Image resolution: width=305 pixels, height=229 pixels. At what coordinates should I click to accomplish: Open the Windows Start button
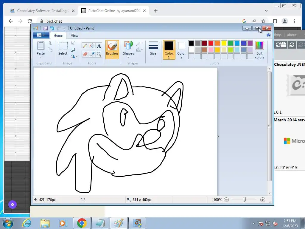pos(8,223)
